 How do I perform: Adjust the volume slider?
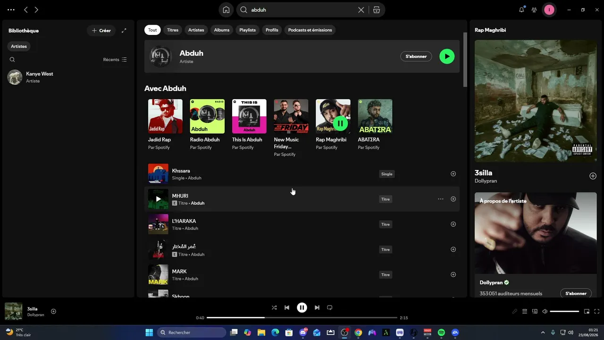pos(564,311)
